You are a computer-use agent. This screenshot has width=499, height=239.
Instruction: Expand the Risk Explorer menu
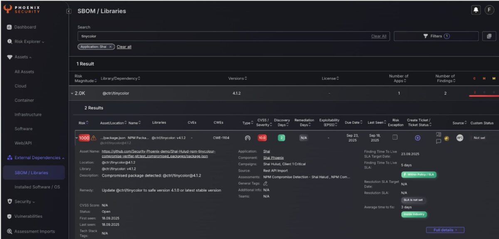(29, 42)
